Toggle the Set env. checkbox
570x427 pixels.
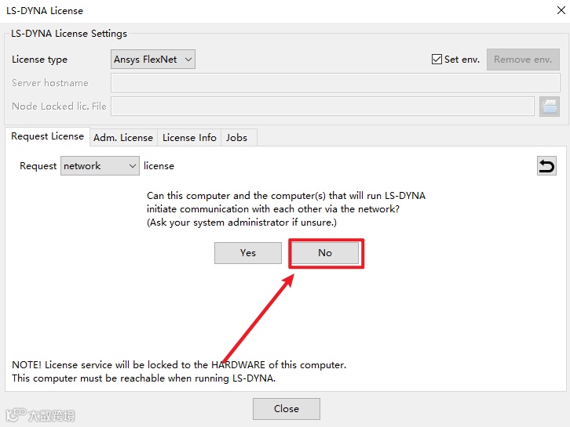coord(437,59)
